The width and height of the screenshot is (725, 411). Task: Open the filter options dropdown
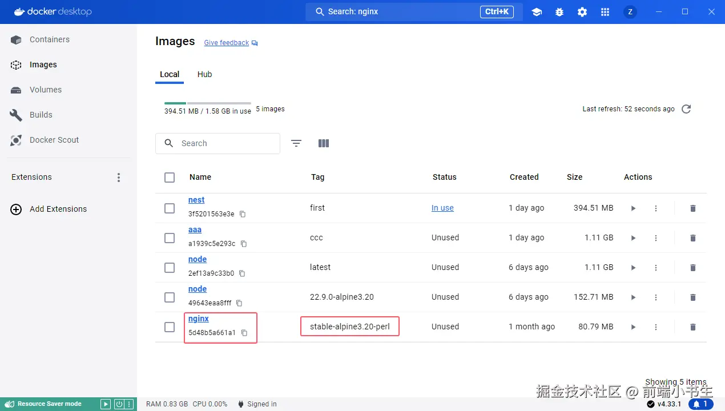tap(296, 143)
